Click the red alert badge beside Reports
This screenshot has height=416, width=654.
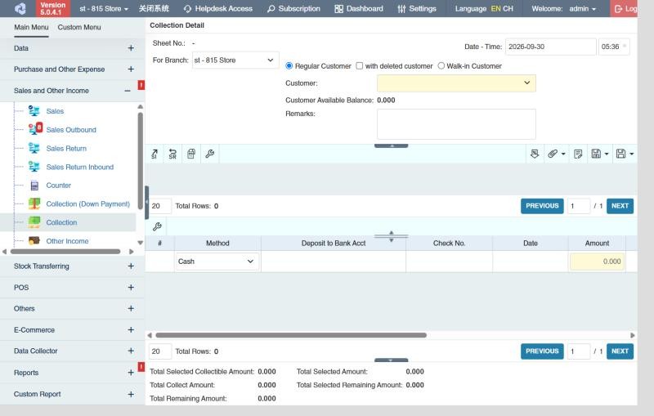tap(141, 367)
